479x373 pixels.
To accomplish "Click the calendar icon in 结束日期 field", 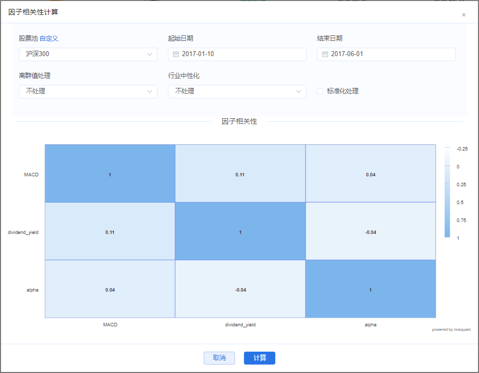I will coord(324,54).
